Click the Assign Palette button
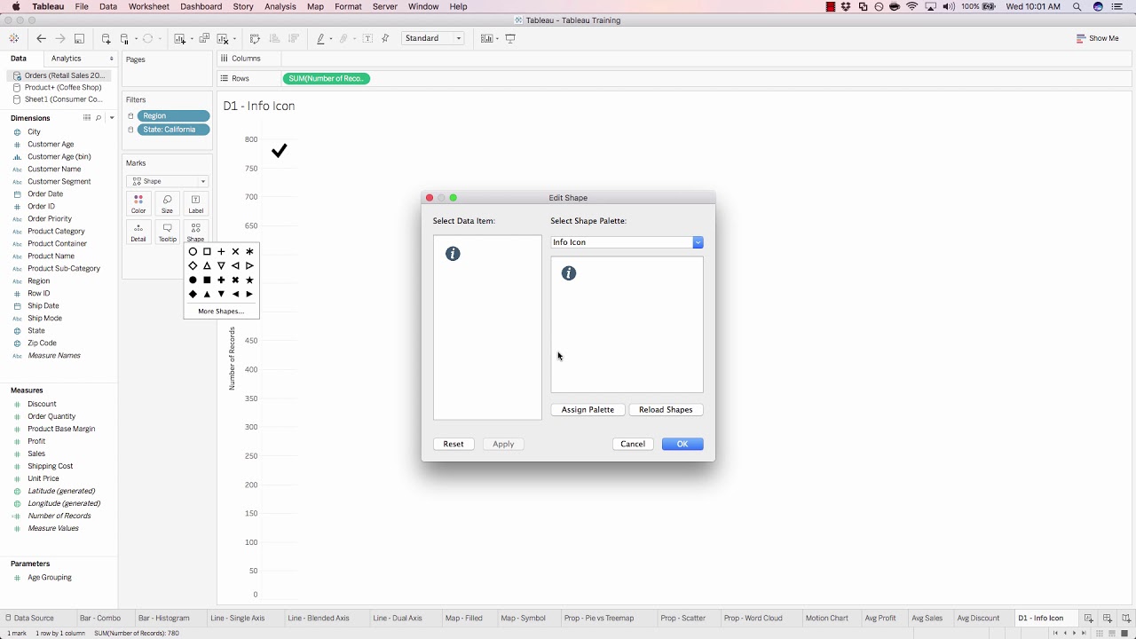1136x639 pixels. [x=588, y=409]
